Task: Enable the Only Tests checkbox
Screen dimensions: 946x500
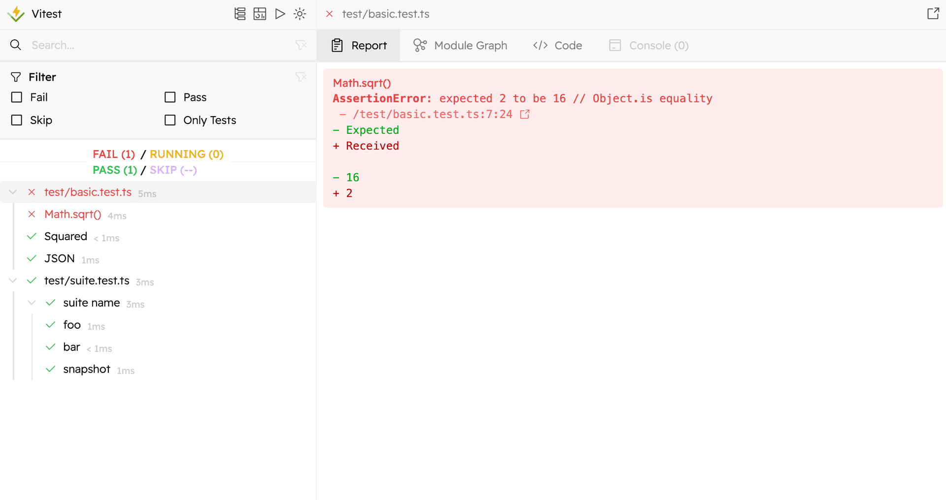Action: 170,120
